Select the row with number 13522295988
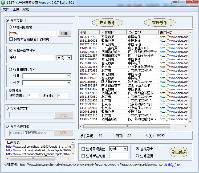The height and width of the screenshot is (173, 199). (133, 104)
